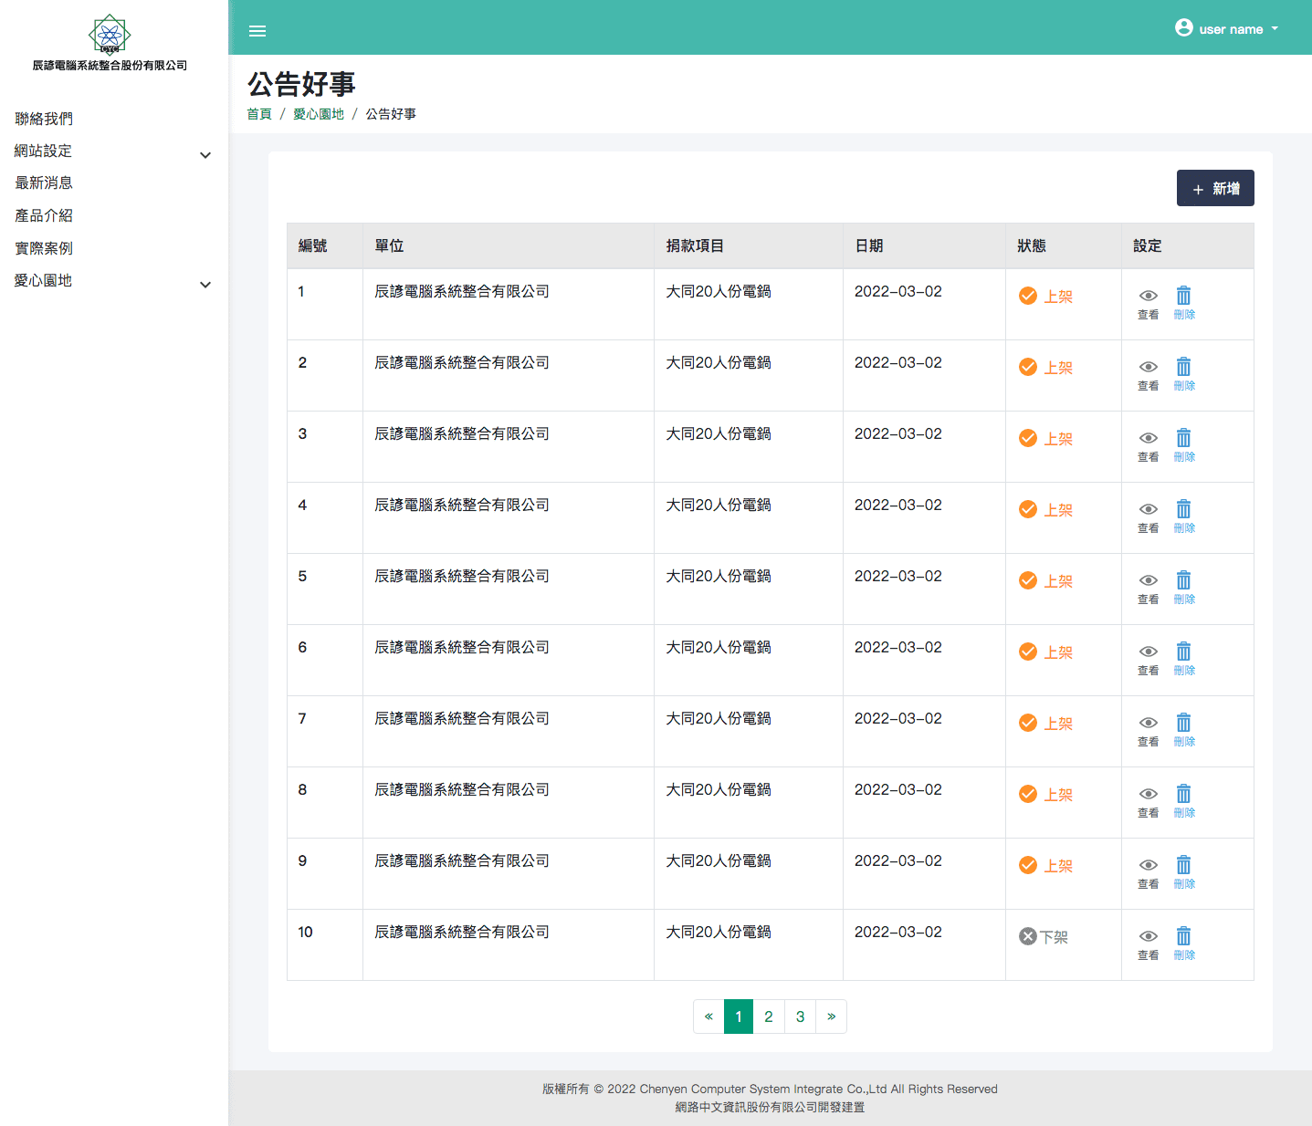Screen dimensions: 1312x1126
Task: Delete row 9 entry
Action: click(1184, 872)
